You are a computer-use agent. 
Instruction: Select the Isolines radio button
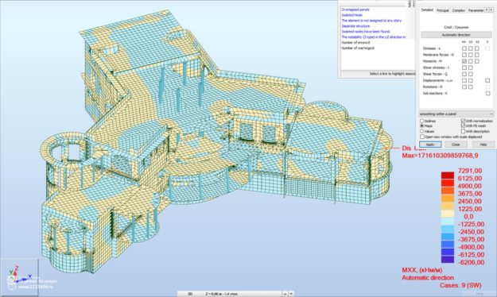422,121
